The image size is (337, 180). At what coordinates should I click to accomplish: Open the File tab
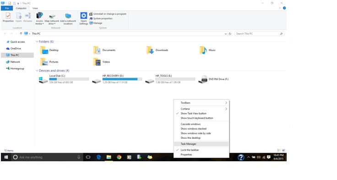(7, 8)
